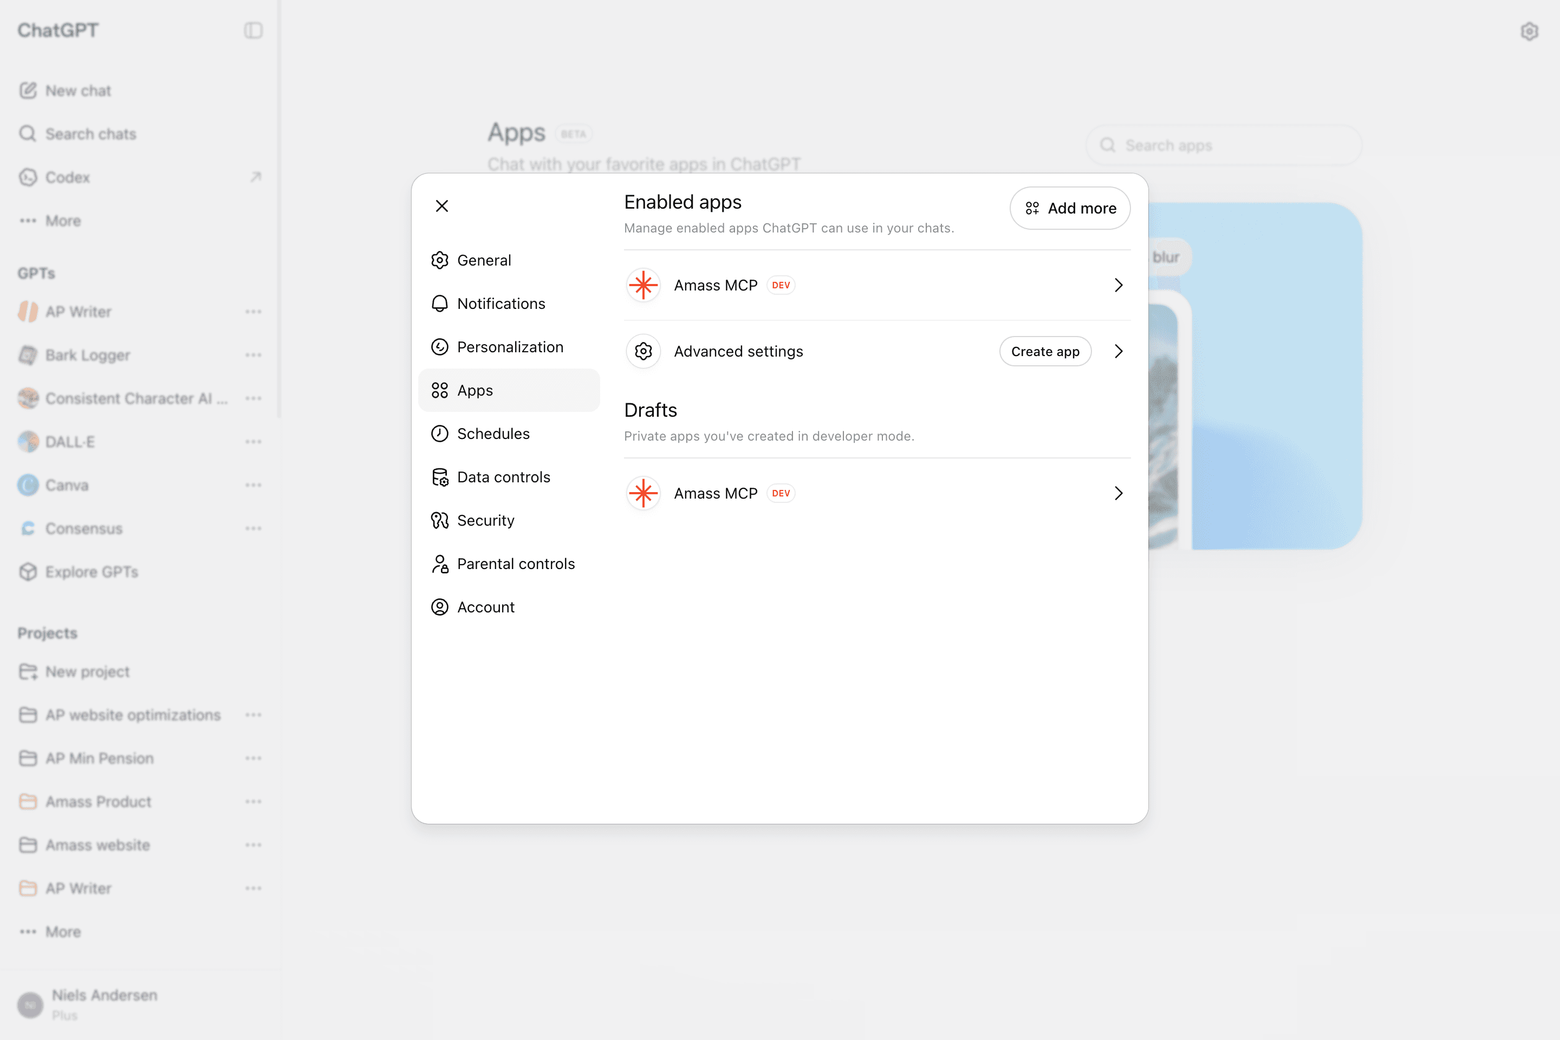Expand Amass MCP under Drafts

coord(1119,494)
